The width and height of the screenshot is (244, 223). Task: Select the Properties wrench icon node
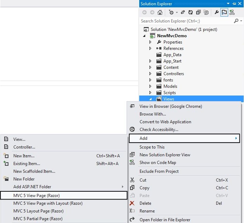click(x=159, y=42)
